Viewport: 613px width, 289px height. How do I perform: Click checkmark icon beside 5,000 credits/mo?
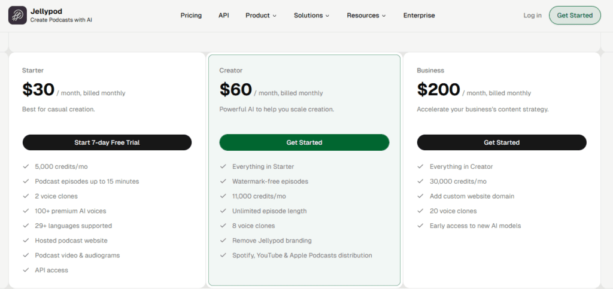tap(26, 166)
